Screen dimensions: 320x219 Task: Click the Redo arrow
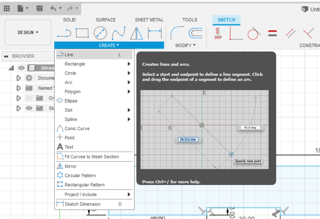pyautogui.click(x=70, y=8)
